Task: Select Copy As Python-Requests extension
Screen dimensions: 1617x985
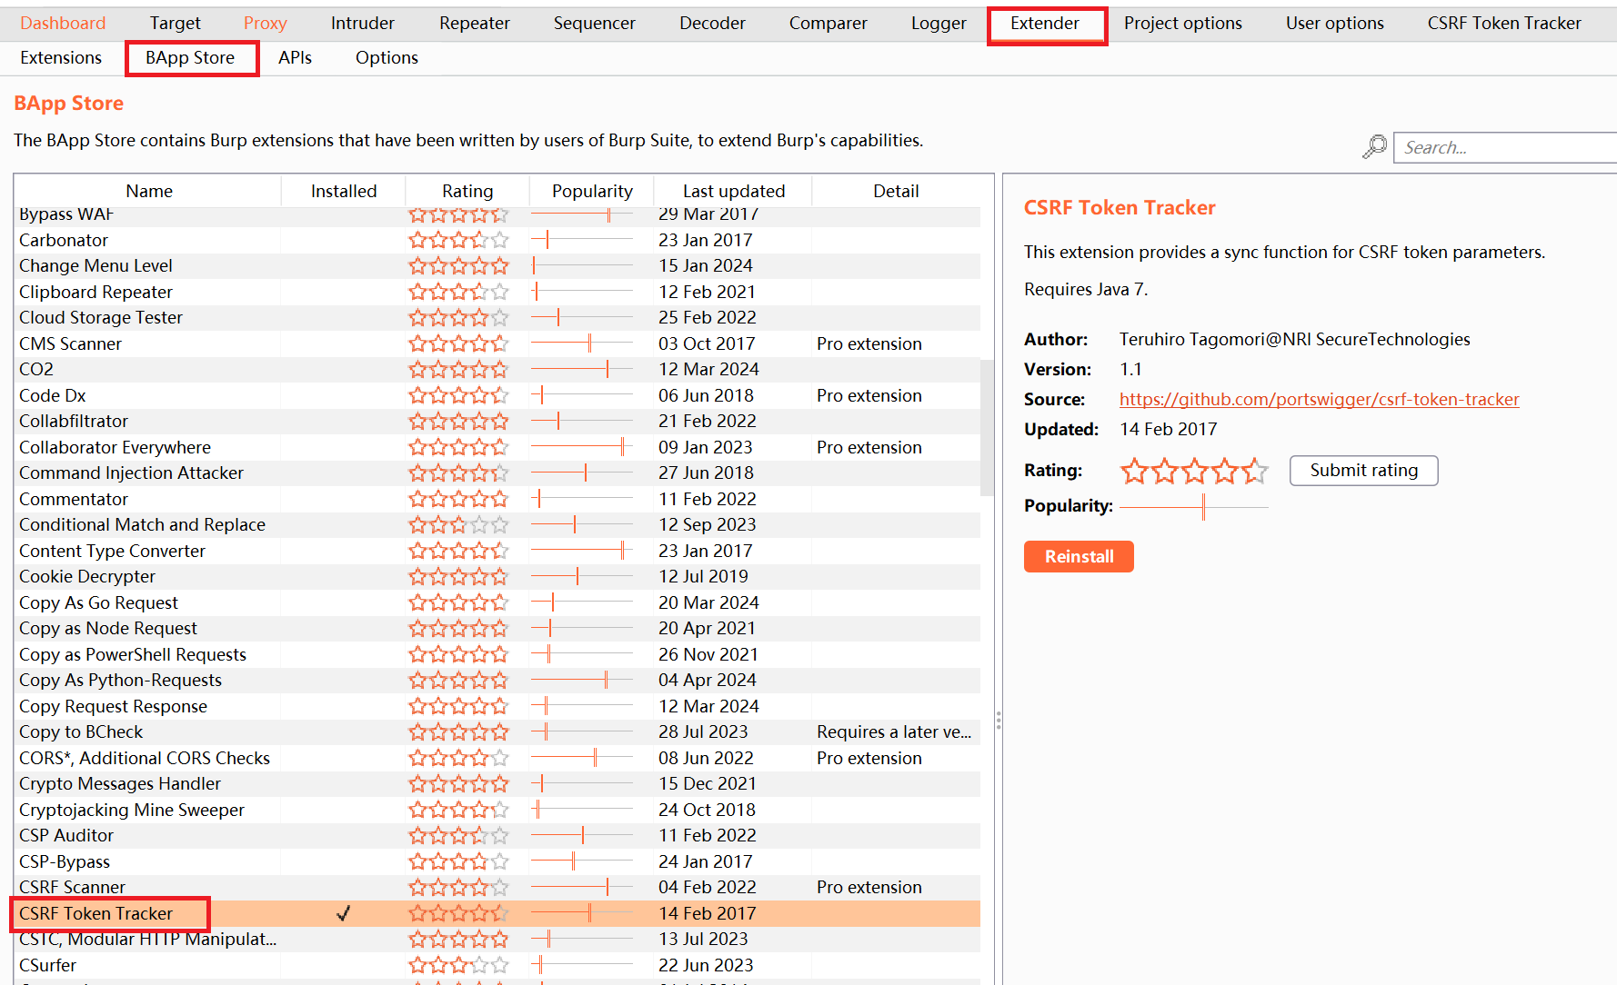Action: [497, 680]
